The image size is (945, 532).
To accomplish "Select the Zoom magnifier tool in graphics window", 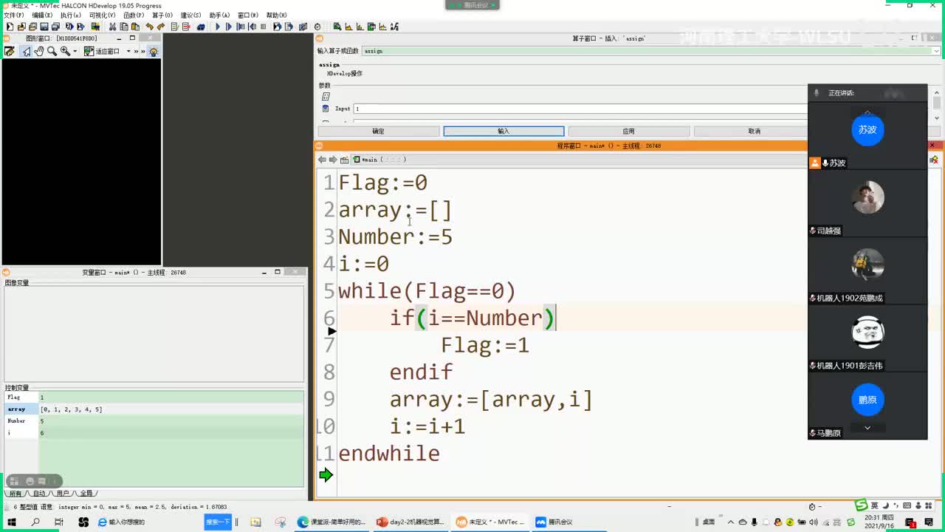I will (52, 51).
